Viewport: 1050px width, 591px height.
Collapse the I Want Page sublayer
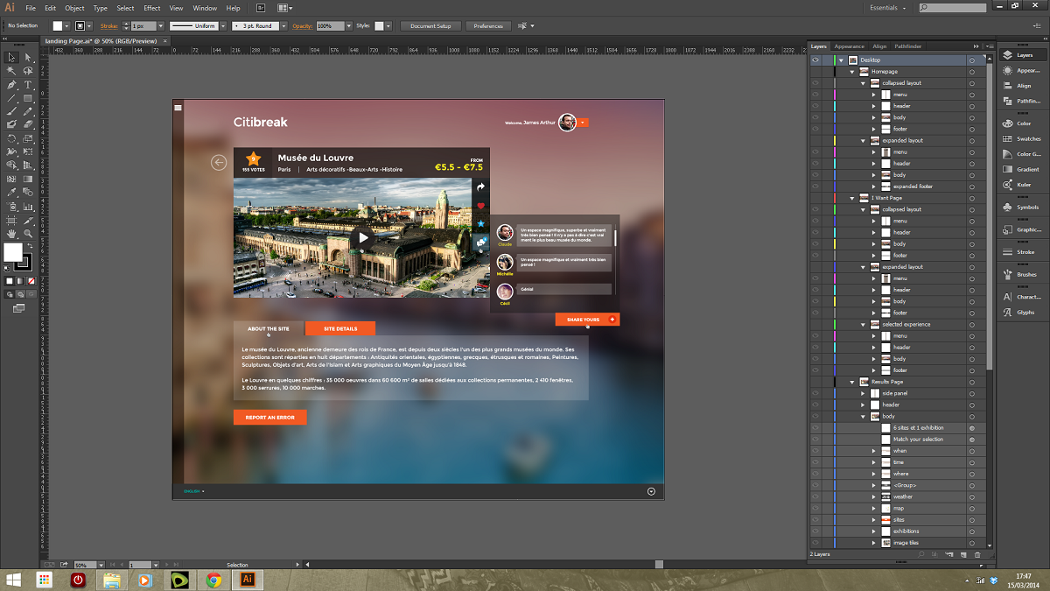point(852,198)
